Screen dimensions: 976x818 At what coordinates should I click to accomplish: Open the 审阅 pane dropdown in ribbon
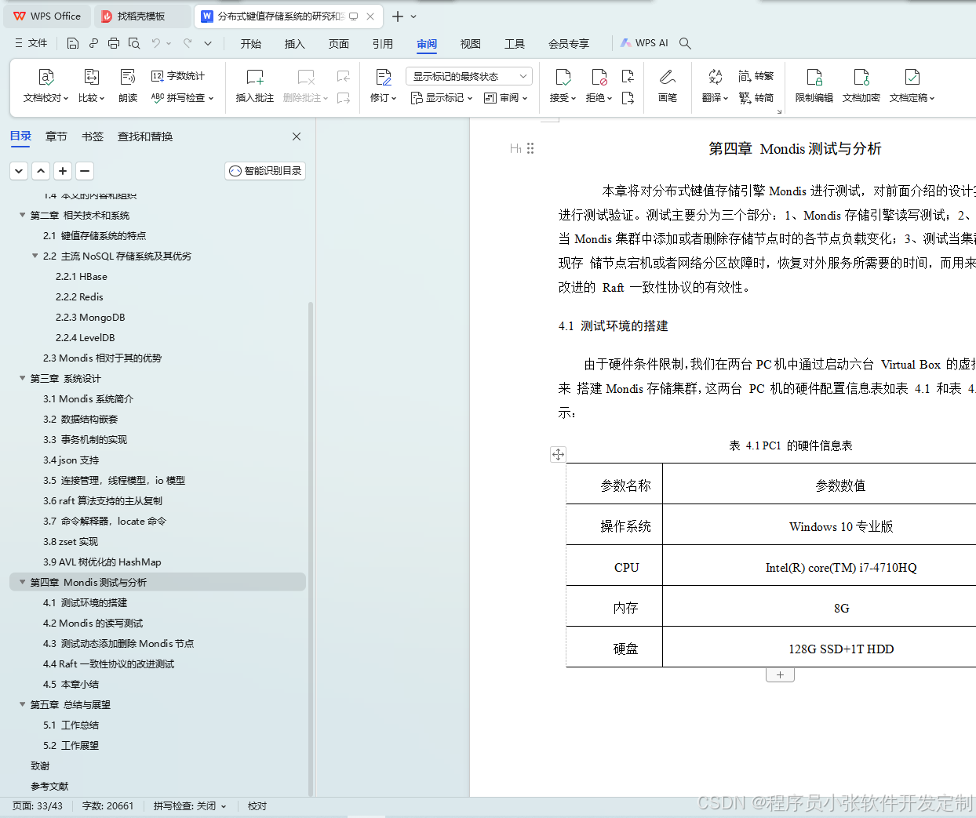click(506, 98)
